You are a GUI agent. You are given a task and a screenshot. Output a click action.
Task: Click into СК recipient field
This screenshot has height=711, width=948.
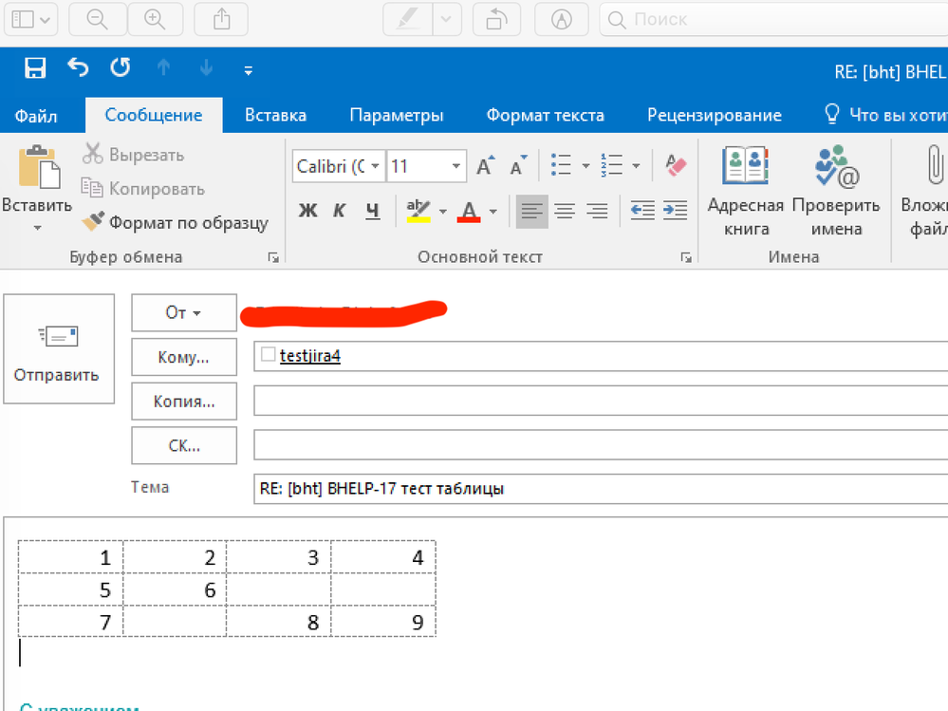click(x=601, y=445)
